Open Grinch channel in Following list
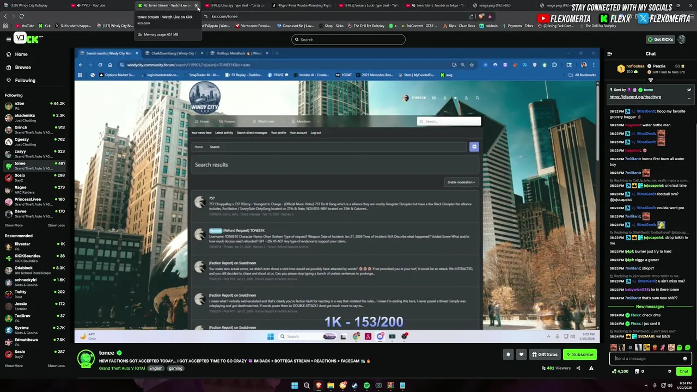This screenshot has width=697, height=392. (35, 130)
